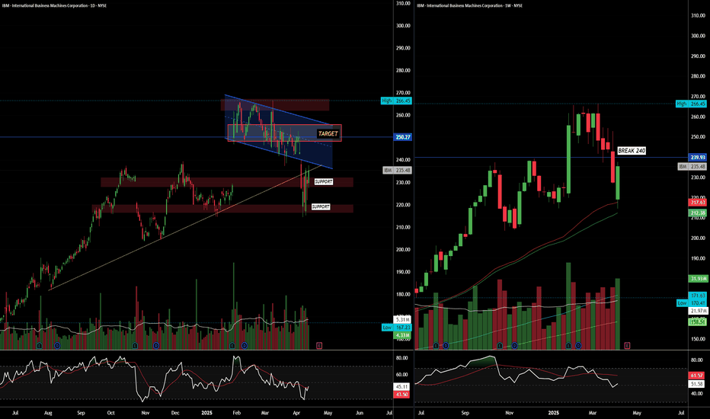Click the 212.38 green moving average label

698,213
